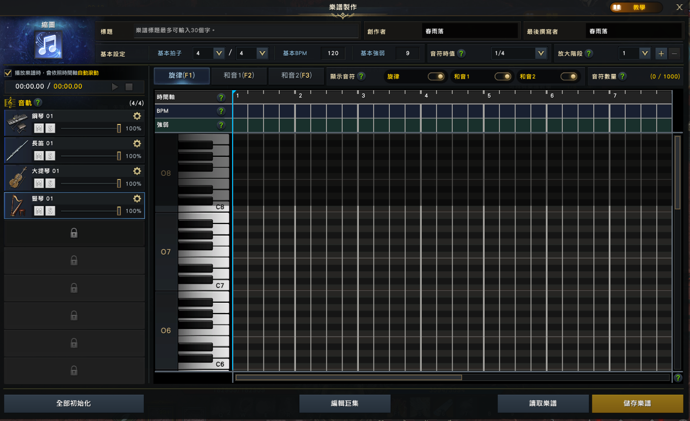Image resolution: width=690 pixels, height=421 pixels.
Task: Click the music note thumbnail icon
Action: pyautogui.click(x=48, y=45)
